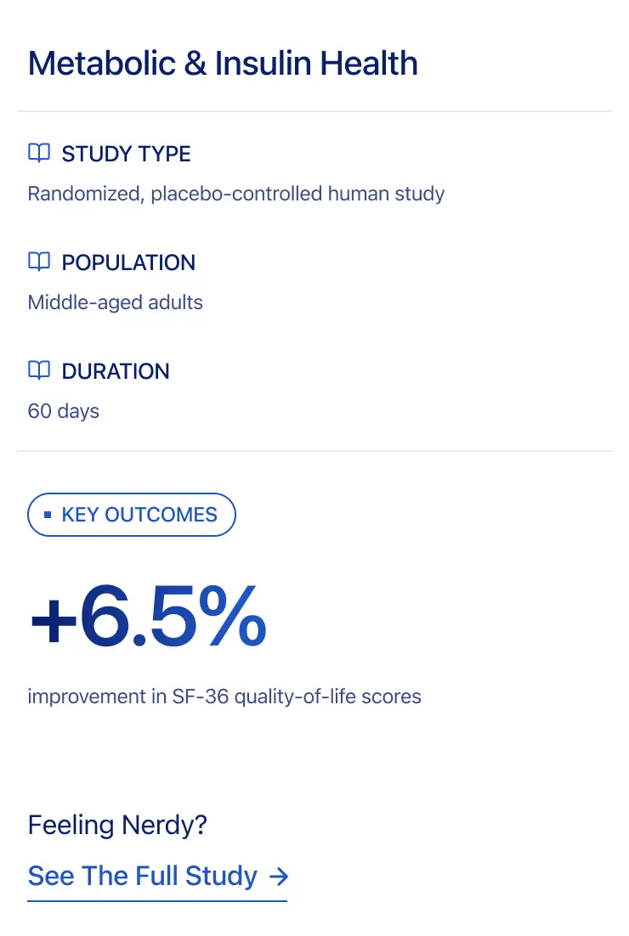The height and width of the screenshot is (936, 629).
Task: Click the SF-36 quality-of-life improvement description
Action: (224, 696)
